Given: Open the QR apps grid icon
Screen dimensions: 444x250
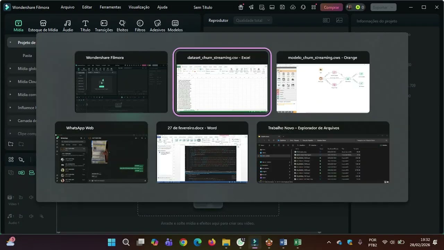Looking at the screenshot, I should 314,7.
